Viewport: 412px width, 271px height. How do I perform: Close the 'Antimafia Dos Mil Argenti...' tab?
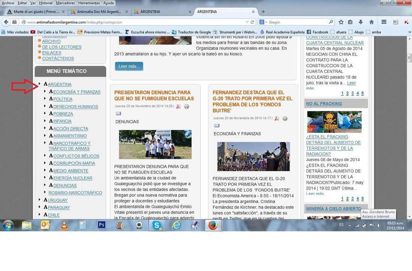pos(127,12)
